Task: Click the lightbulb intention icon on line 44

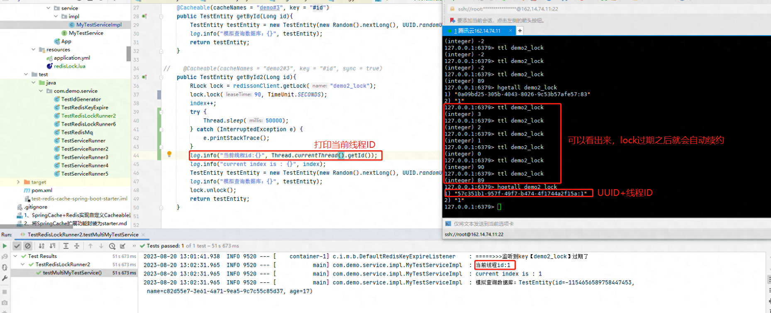Action: [x=169, y=154]
